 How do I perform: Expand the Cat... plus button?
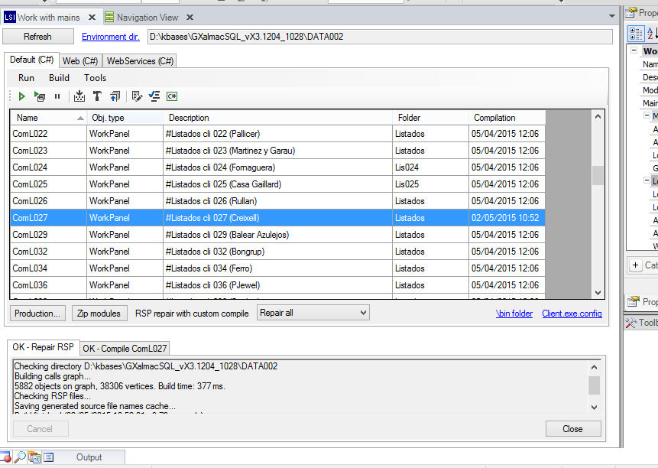coord(635,265)
